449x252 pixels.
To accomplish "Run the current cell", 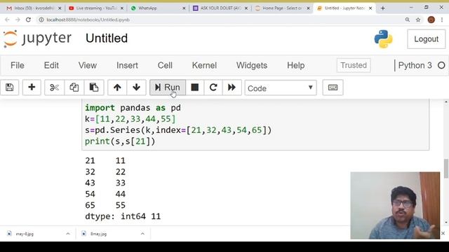I will coord(168,87).
